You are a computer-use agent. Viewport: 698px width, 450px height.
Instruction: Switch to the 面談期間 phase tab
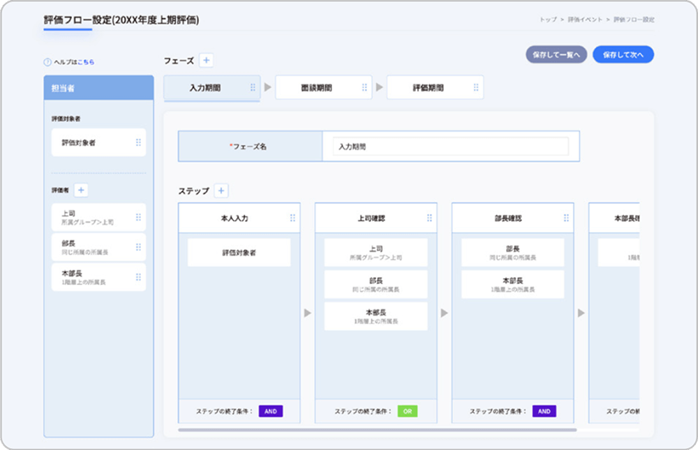tap(316, 88)
